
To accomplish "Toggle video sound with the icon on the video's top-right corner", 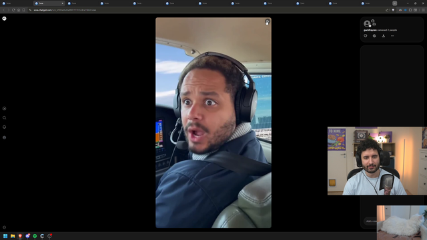I will pos(268,21).
